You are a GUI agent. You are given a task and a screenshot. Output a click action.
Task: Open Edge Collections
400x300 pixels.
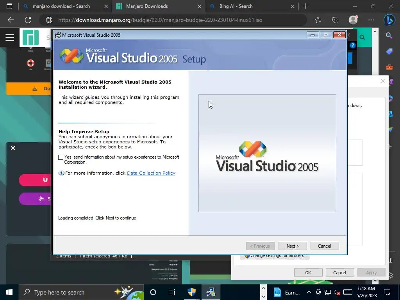pos(335,20)
